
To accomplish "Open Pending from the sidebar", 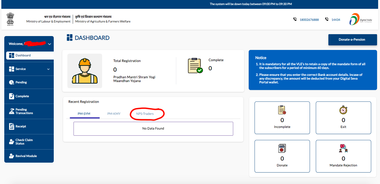I will click(x=21, y=82).
